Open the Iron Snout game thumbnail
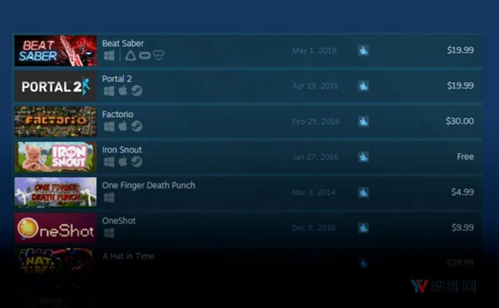Image resolution: width=499 pixels, height=308 pixels. coord(55,157)
